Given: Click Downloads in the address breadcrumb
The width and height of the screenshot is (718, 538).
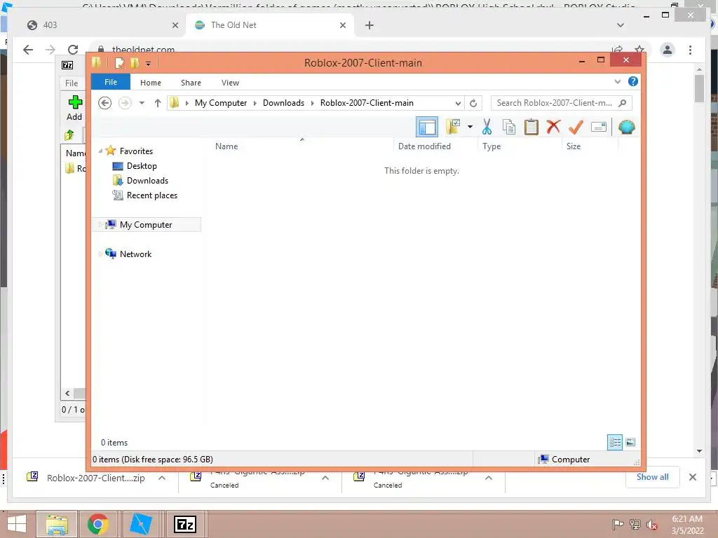Looking at the screenshot, I should coord(283,103).
